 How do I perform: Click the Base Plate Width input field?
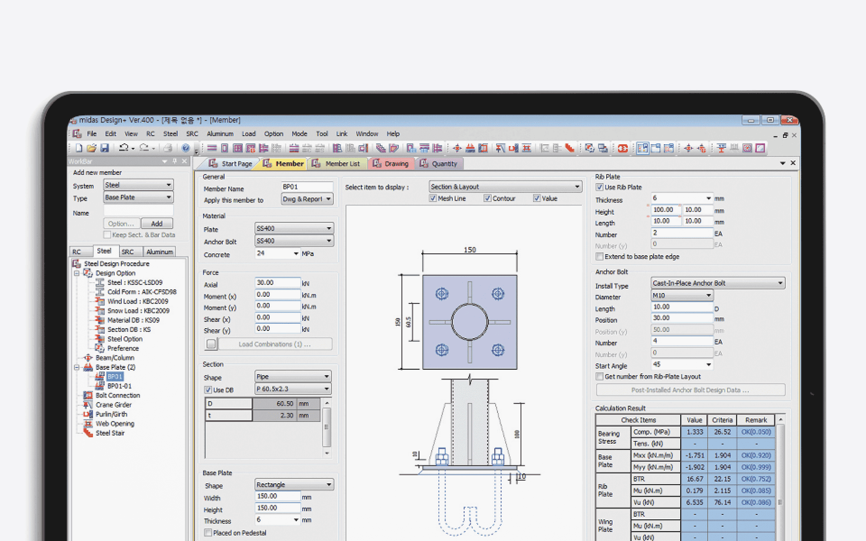pos(277,496)
